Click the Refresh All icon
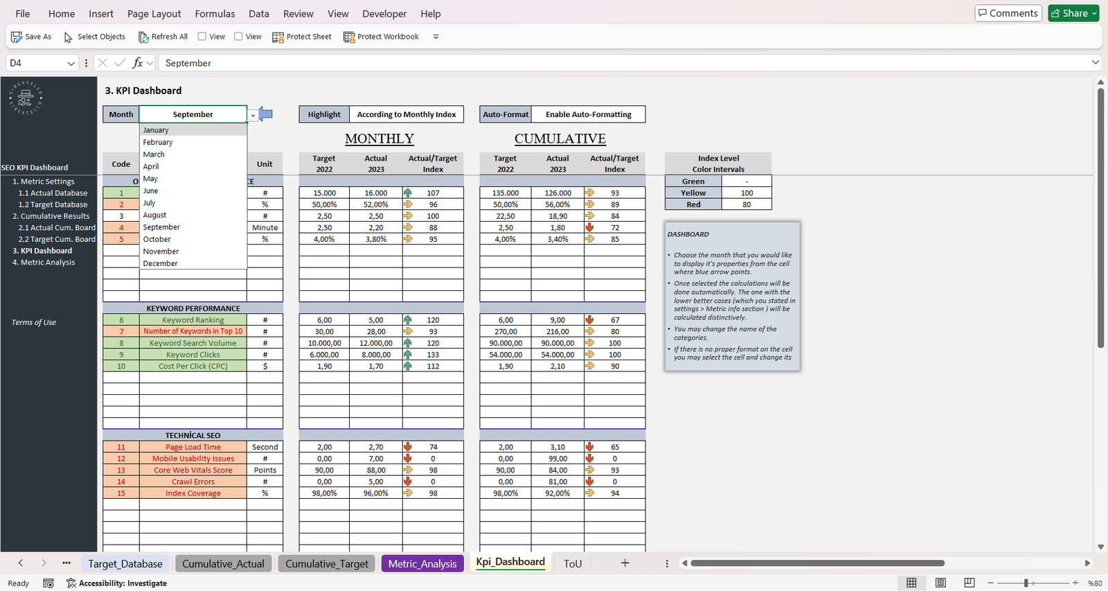 click(x=143, y=37)
